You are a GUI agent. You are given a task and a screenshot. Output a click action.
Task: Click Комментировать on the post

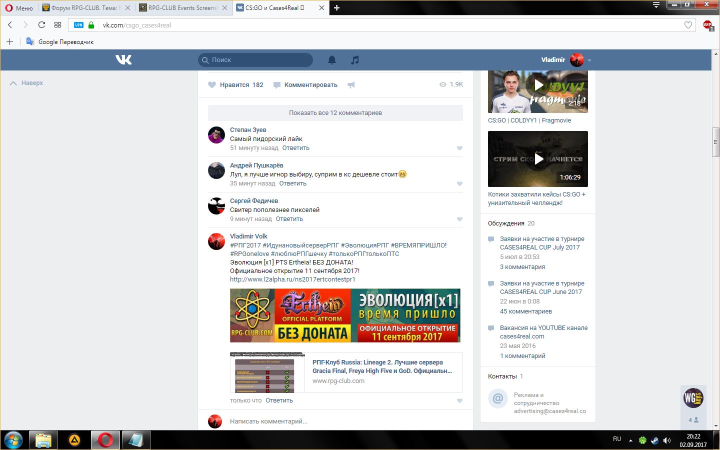pos(305,85)
